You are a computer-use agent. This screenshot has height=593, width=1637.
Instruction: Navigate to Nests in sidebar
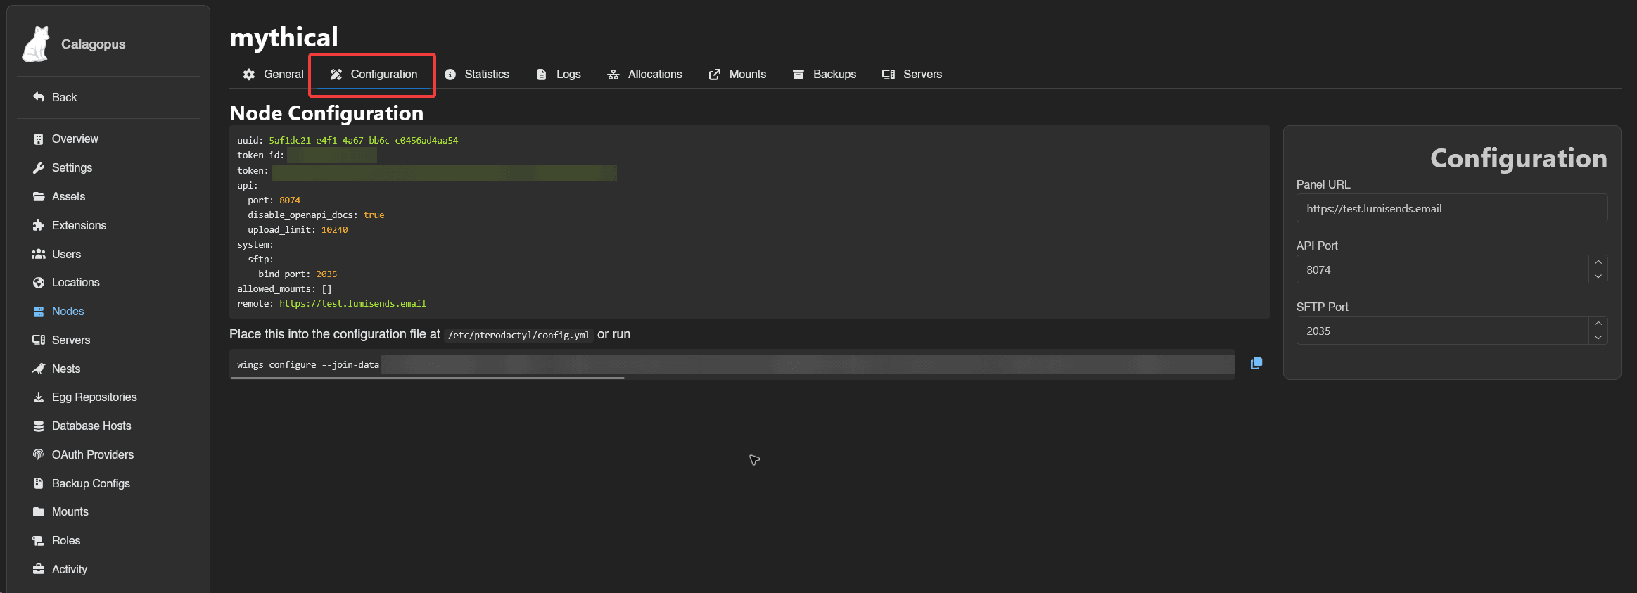click(x=66, y=369)
